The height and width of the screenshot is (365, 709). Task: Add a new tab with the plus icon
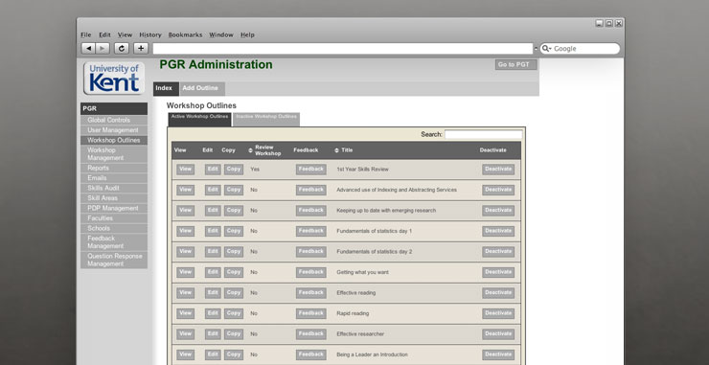click(141, 49)
